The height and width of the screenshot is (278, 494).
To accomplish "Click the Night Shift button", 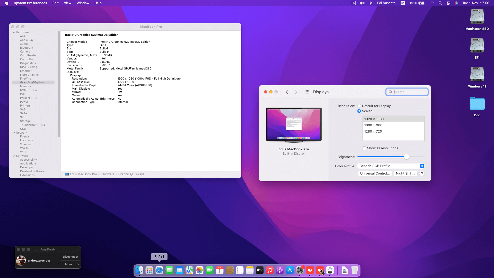I will [405, 173].
